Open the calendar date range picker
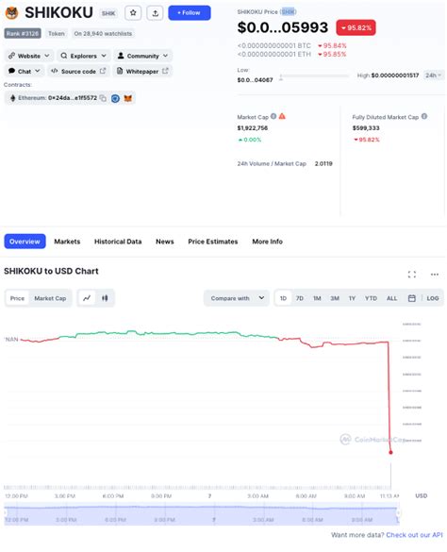 [412, 298]
